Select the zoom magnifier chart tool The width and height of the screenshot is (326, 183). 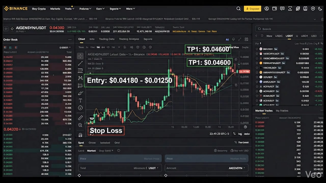pos(80,125)
